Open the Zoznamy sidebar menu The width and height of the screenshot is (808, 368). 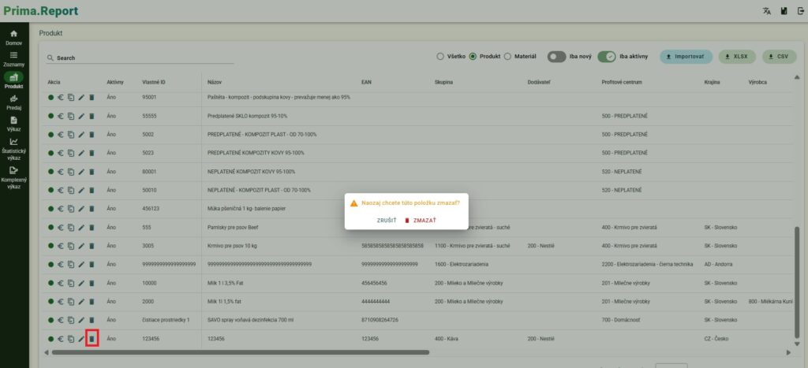13,58
